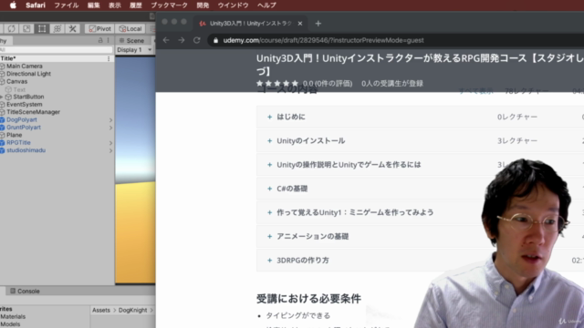The image size is (584, 328).
Task: Select DogPolyart prefab in Hierarchy
Action: [22, 119]
